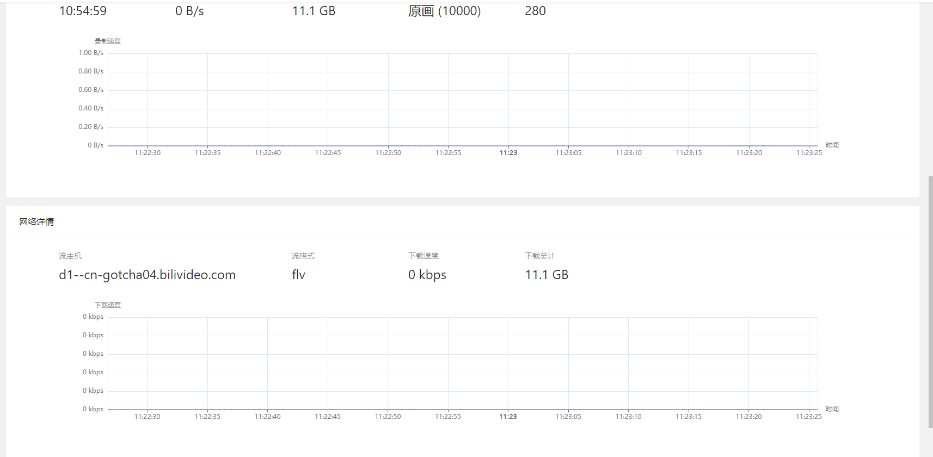933x457 pixels.
Task: Click 11:23:10 tick on 录制速度 chart
Action: (x=629, y=153)
